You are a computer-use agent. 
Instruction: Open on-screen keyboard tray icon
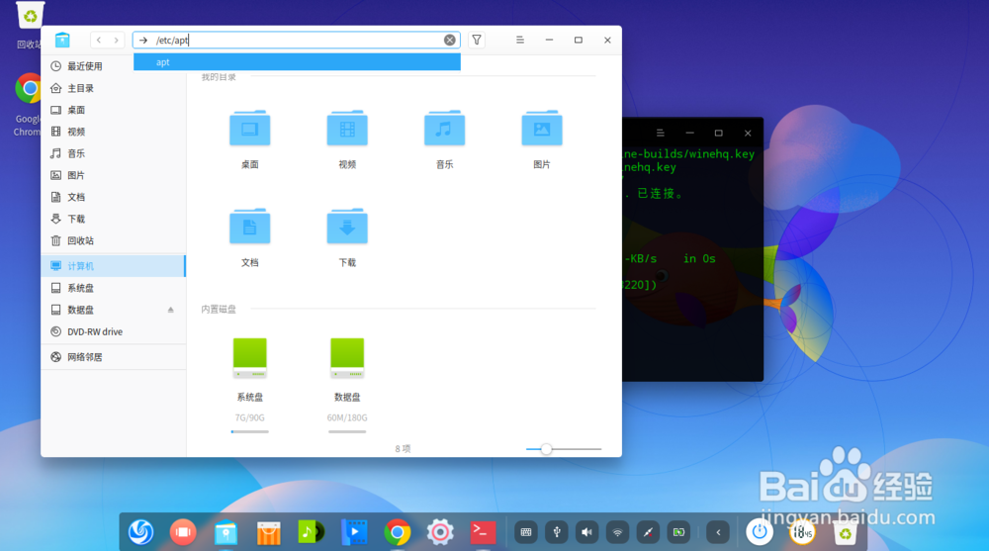[x=526, y=532]
